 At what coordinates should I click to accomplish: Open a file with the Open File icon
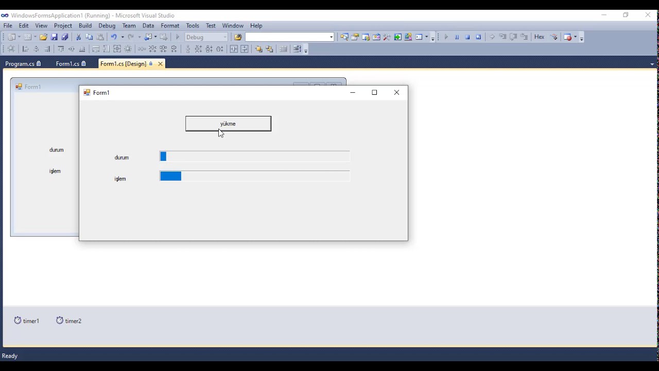coord(43,37)
